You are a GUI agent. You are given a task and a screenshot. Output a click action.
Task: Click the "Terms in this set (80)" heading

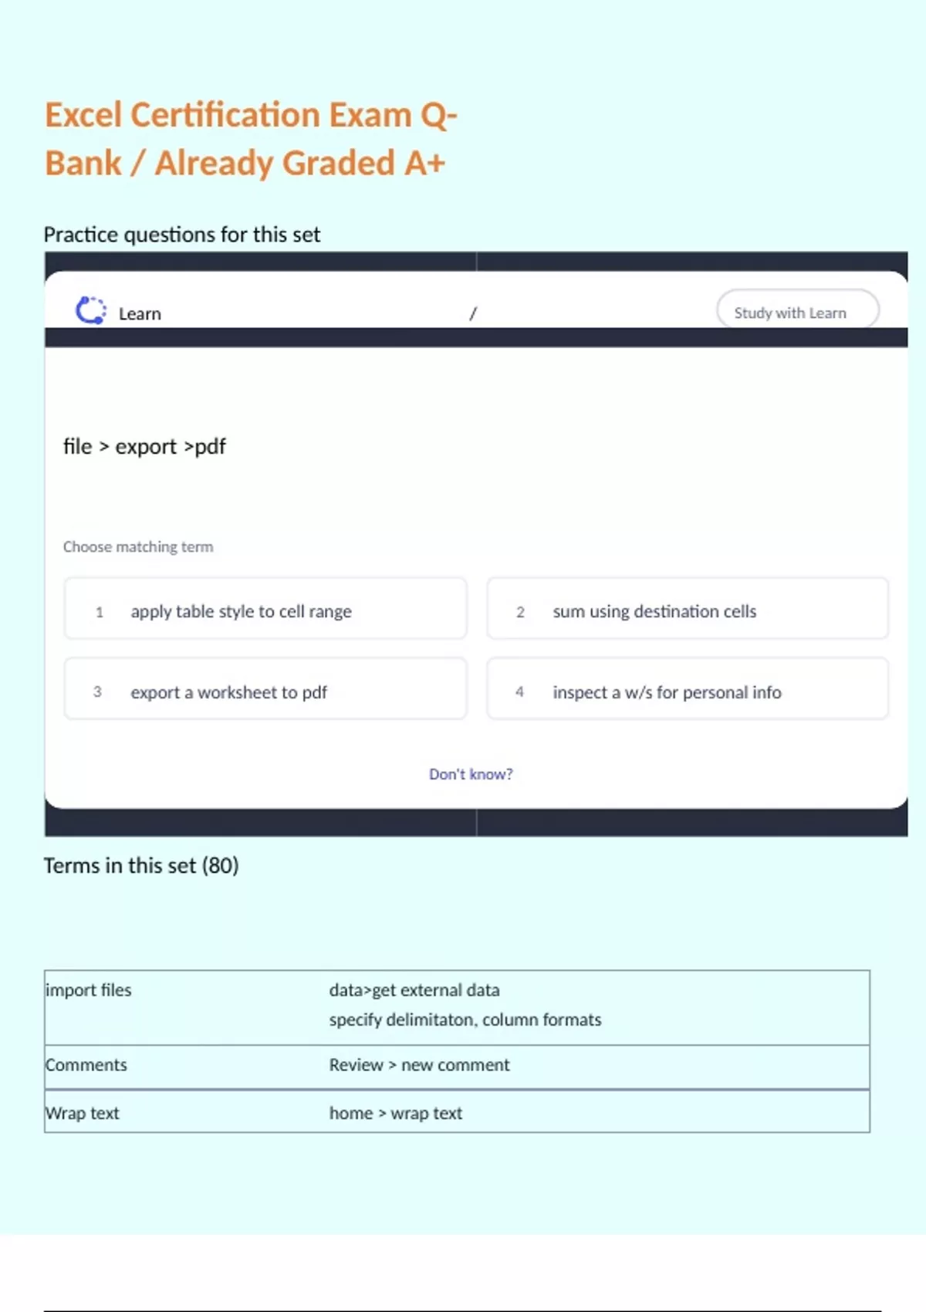141,866
